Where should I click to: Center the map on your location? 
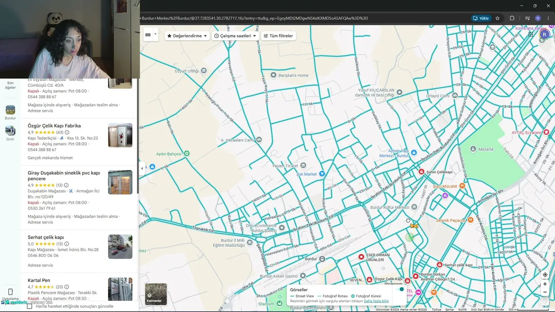545,275
